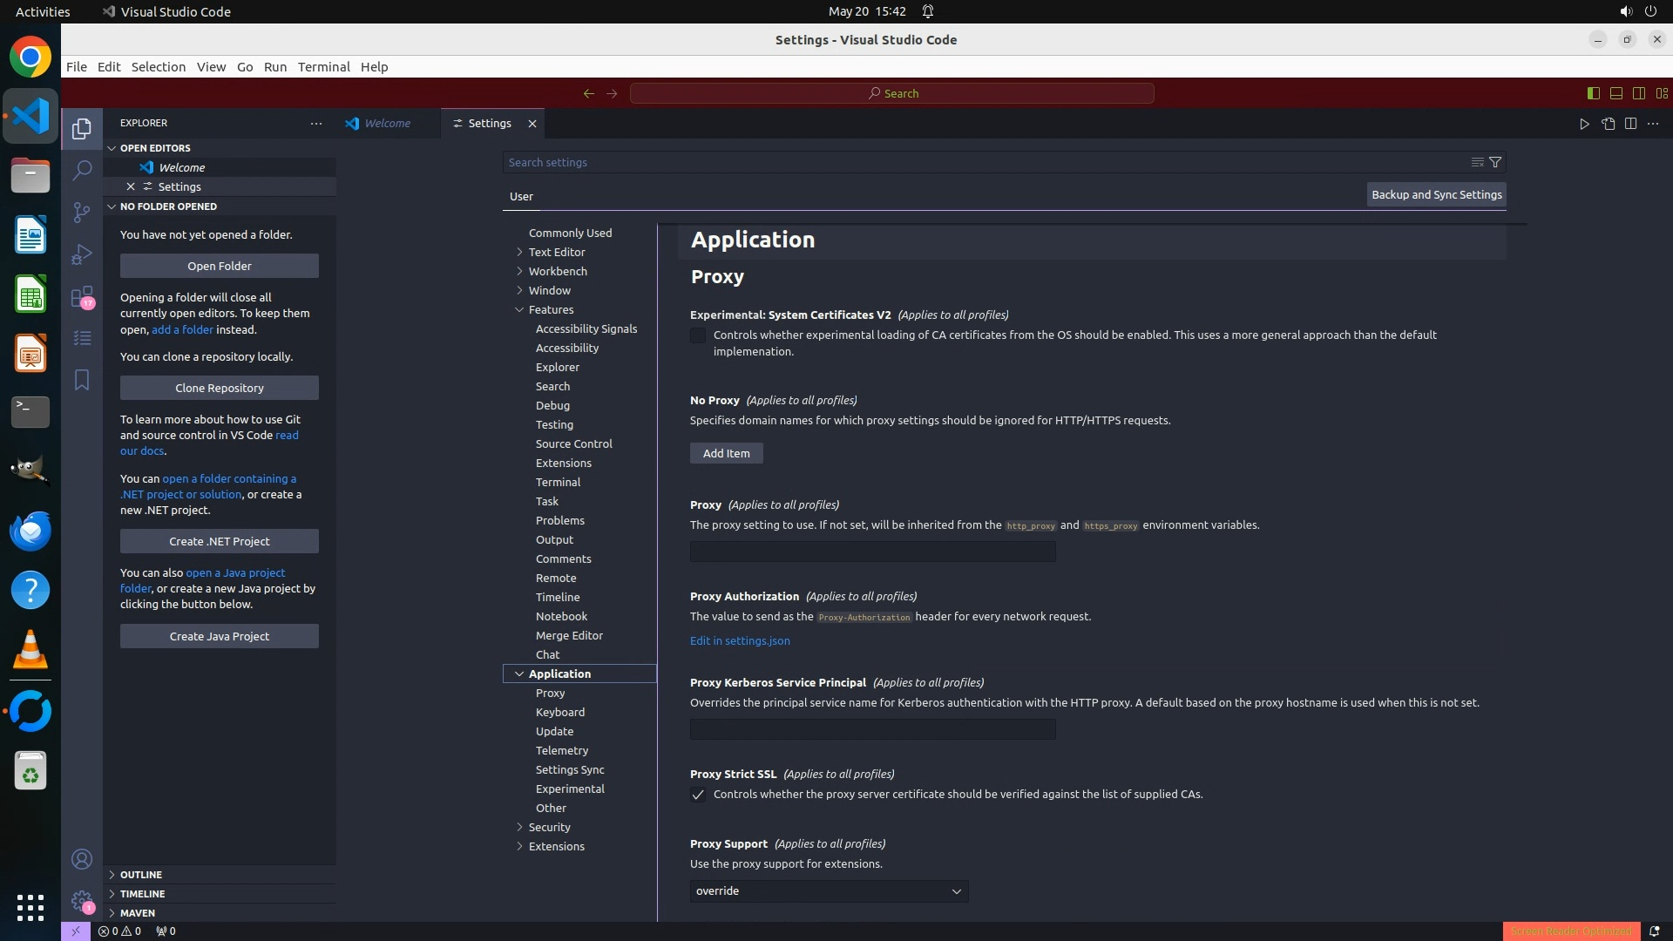Click the split editor right icon

(x=1630, y=124)
